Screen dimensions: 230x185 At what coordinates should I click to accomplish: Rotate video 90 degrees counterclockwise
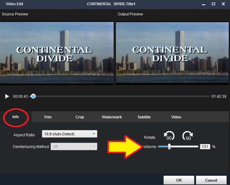click(x=169, y=136)
